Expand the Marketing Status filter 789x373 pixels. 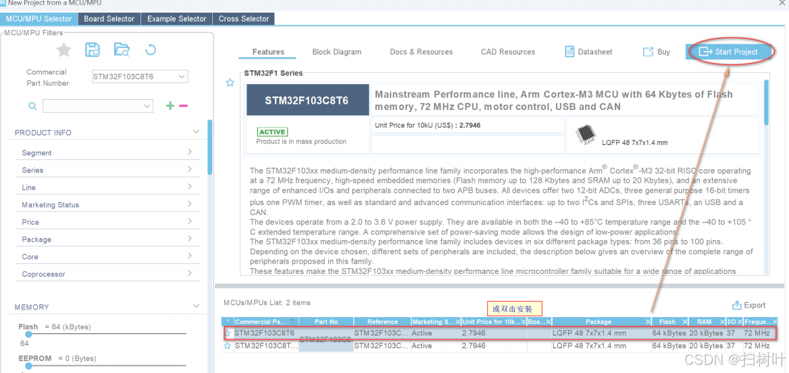(x=190, y=204)
